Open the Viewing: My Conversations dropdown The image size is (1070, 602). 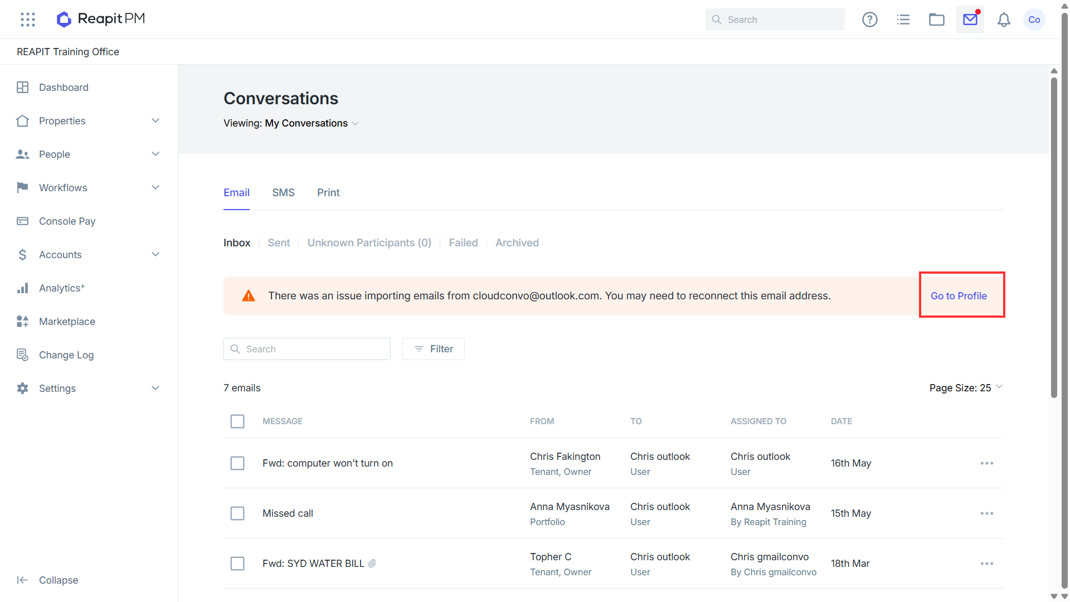coord(291,123)
